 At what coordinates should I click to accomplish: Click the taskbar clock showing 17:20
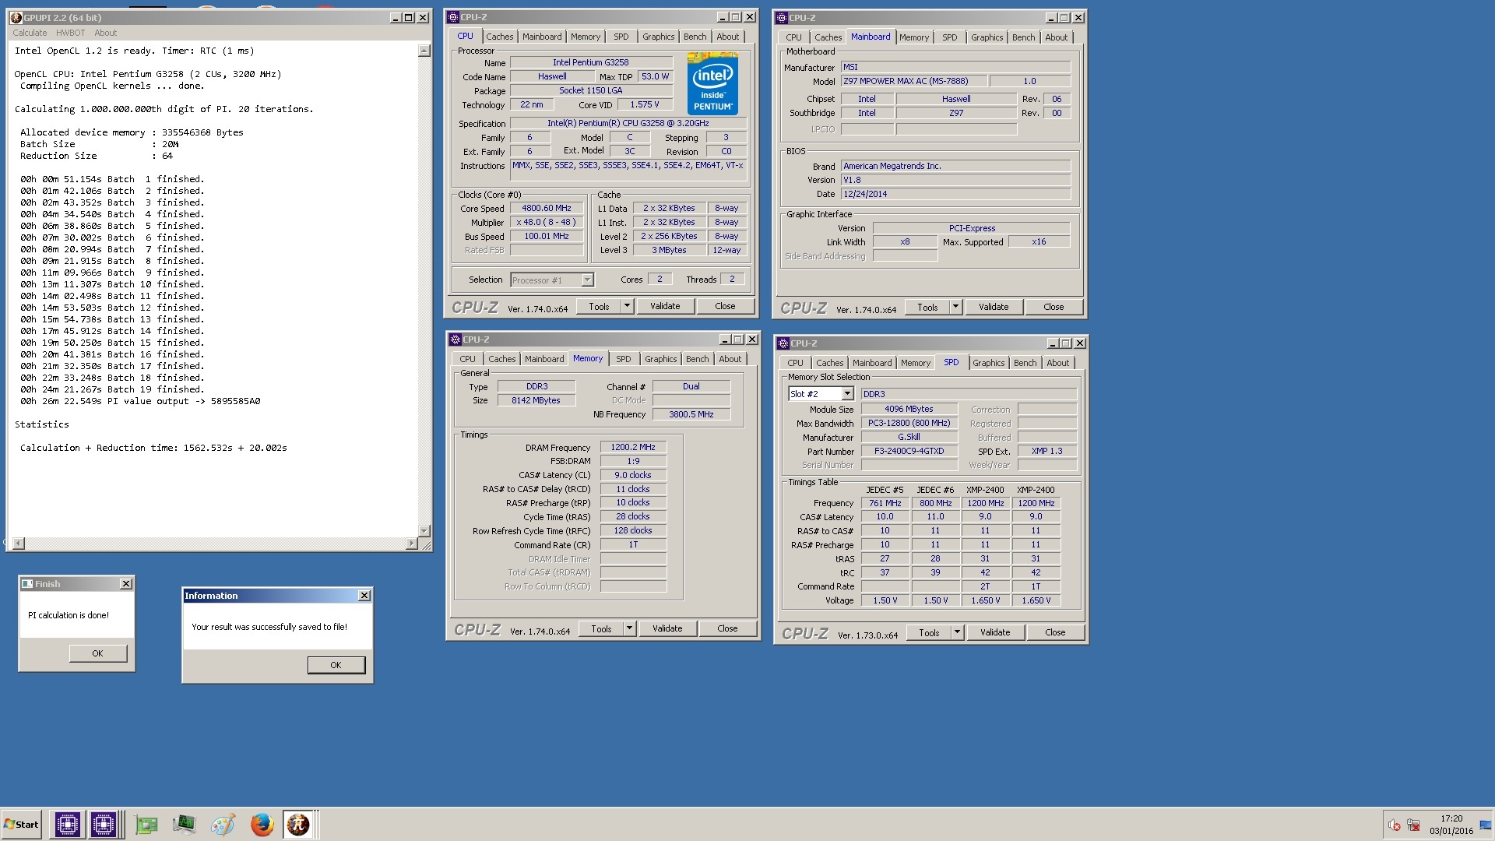pos(1451,818)
